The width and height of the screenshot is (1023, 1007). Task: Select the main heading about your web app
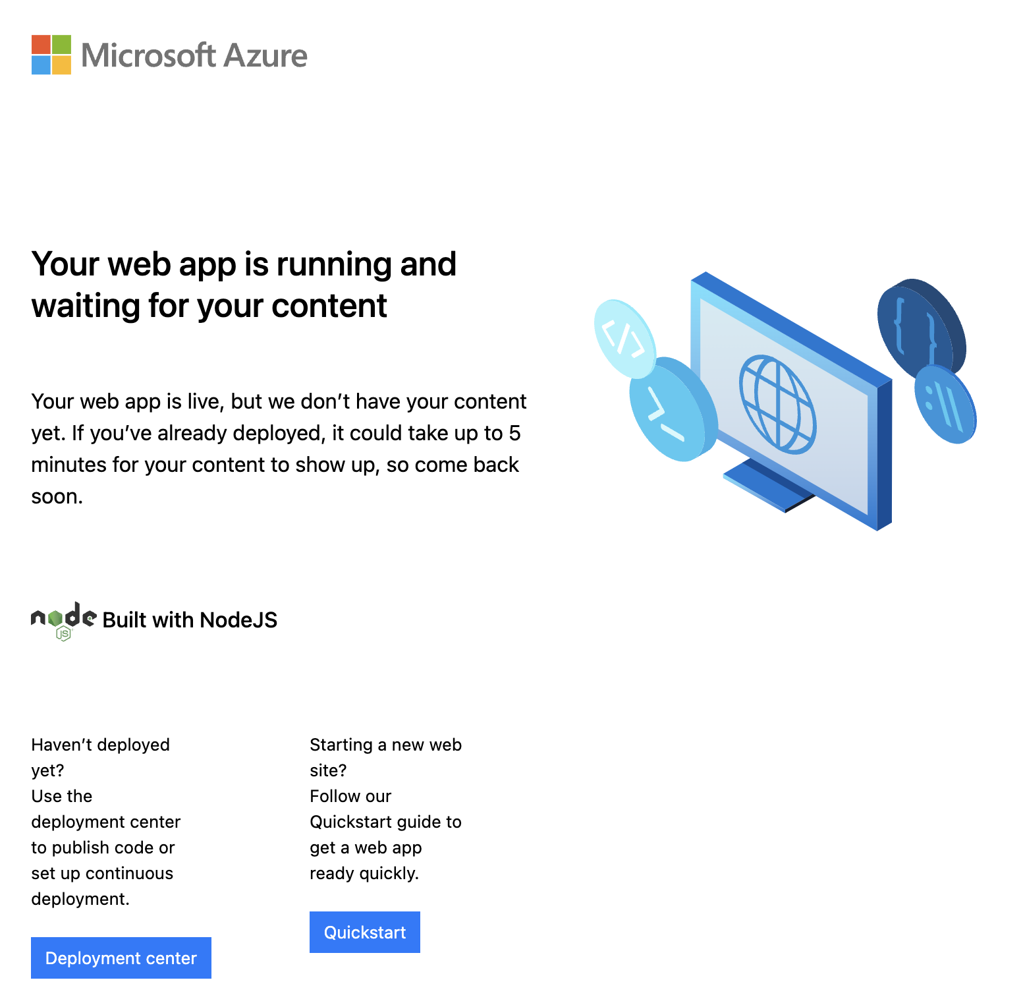click(x=244, y=285)
